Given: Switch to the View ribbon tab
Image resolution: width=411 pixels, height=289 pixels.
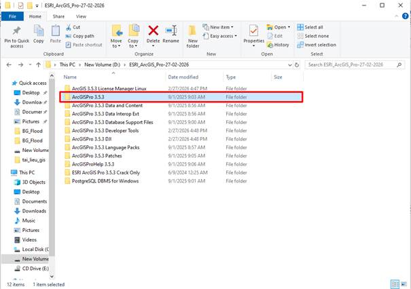Looking at the screenshot, I should click(81, 16).
